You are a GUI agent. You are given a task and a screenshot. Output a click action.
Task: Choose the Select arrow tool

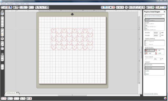2,11
